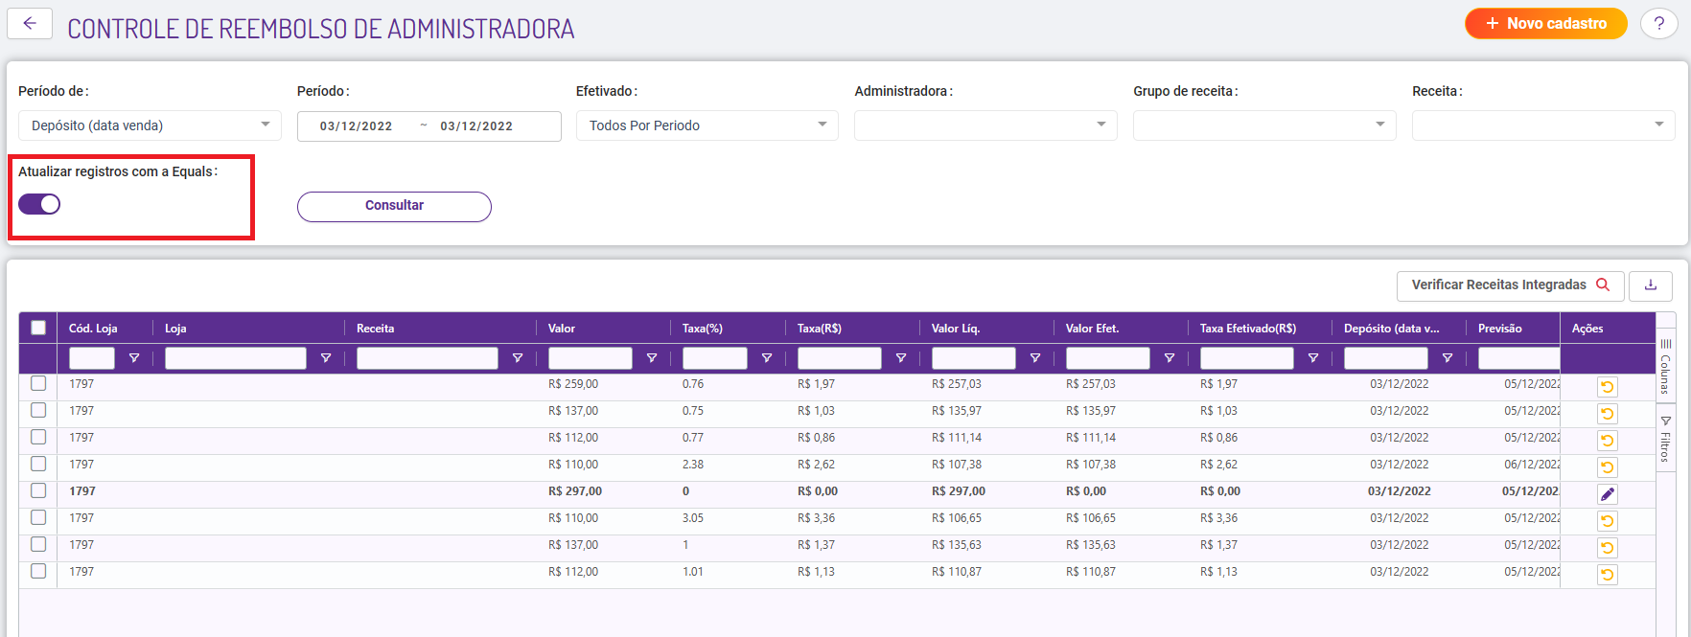Click Verificar Receitas Integradas button
Image resolution: width=1691 pixels, height=637 pixels.
click(1510, 285)
